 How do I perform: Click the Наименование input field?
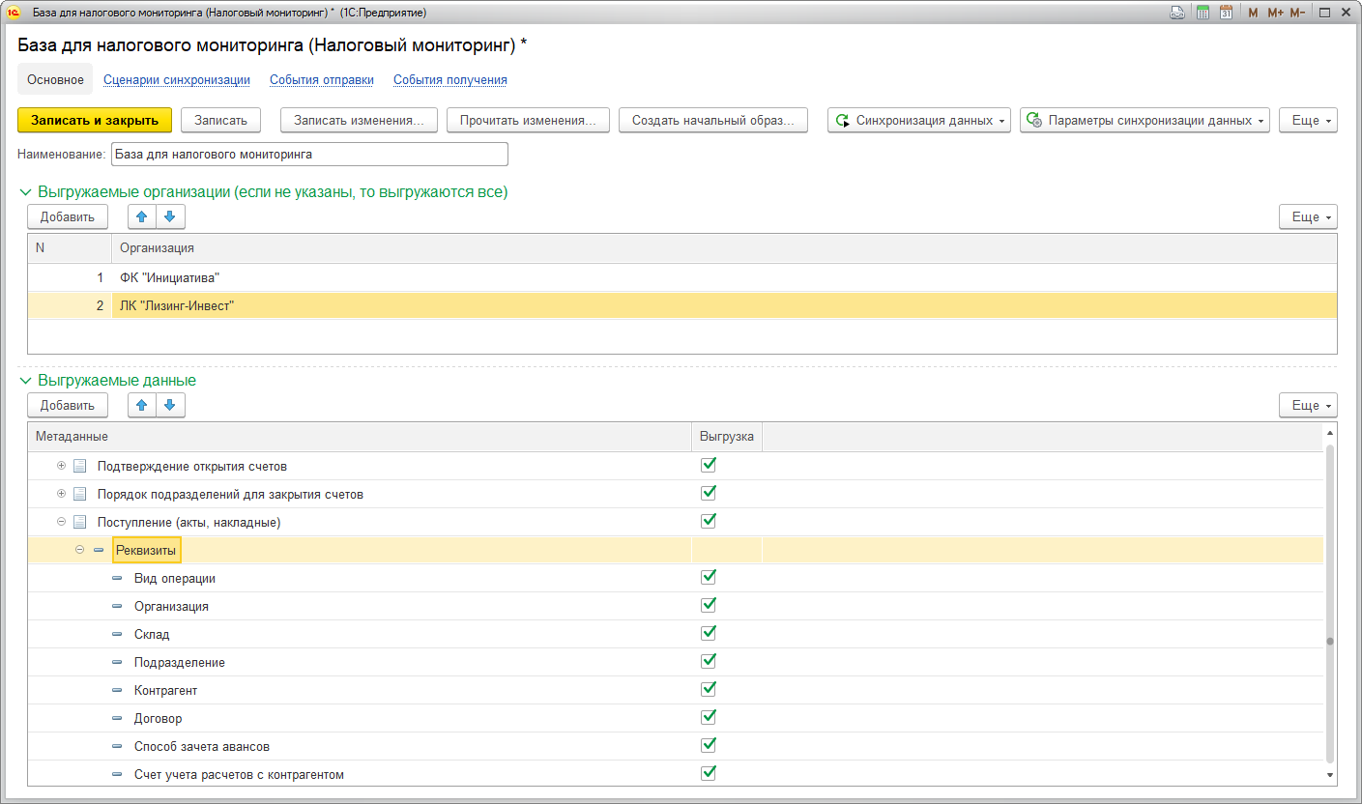(x=309, y=155)
